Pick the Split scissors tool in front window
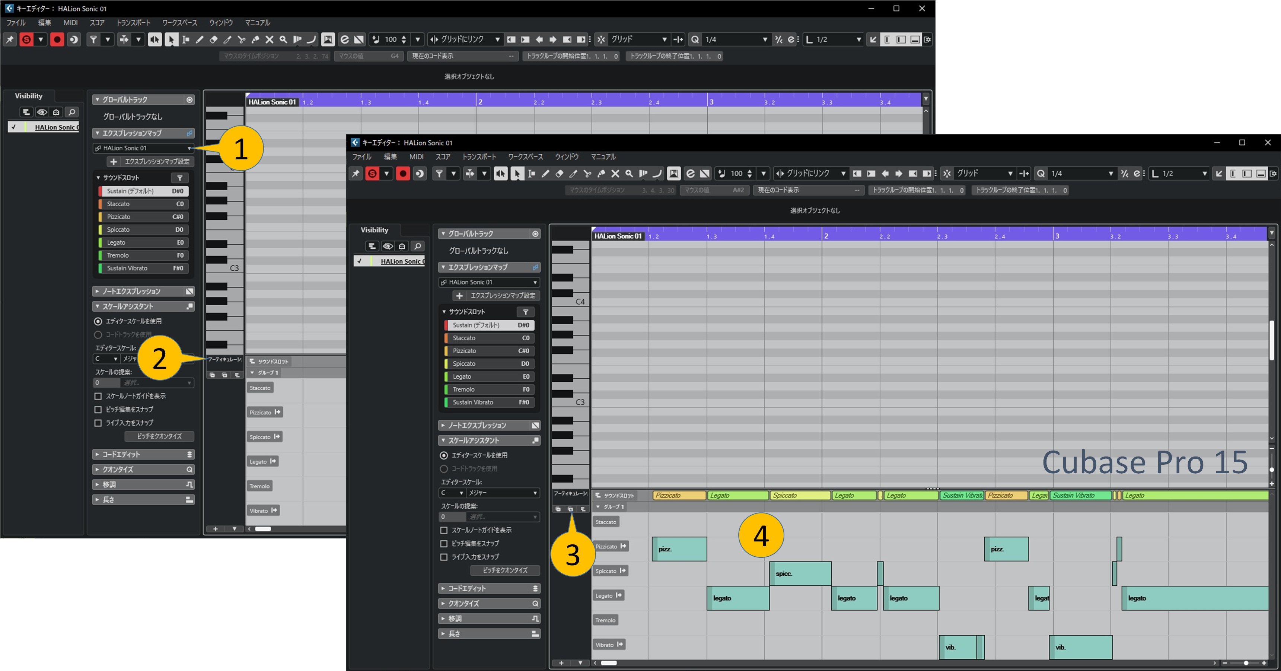This screenshot has width=1281, height=671. [587, 174]
